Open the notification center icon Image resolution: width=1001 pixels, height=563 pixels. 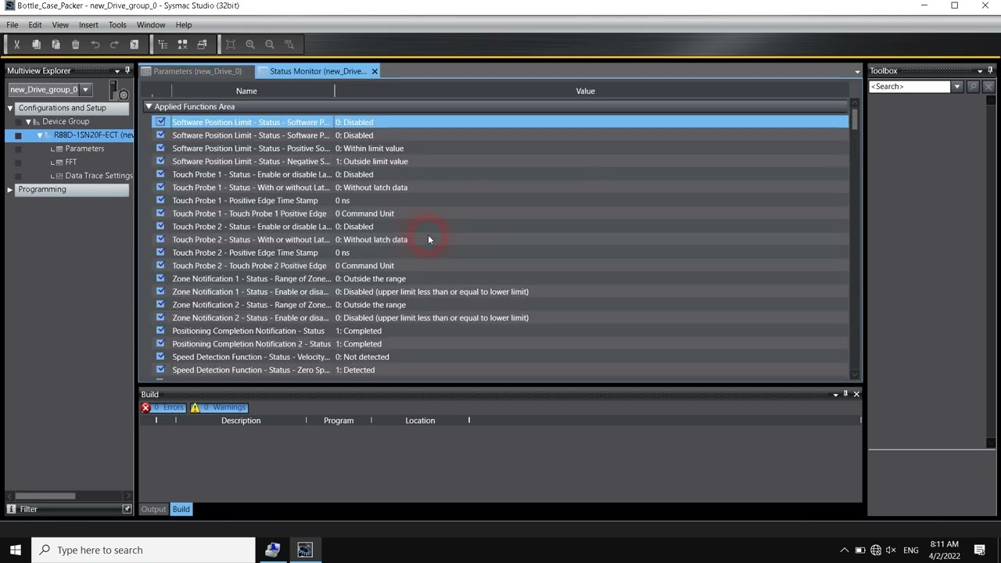click(980, 550)
